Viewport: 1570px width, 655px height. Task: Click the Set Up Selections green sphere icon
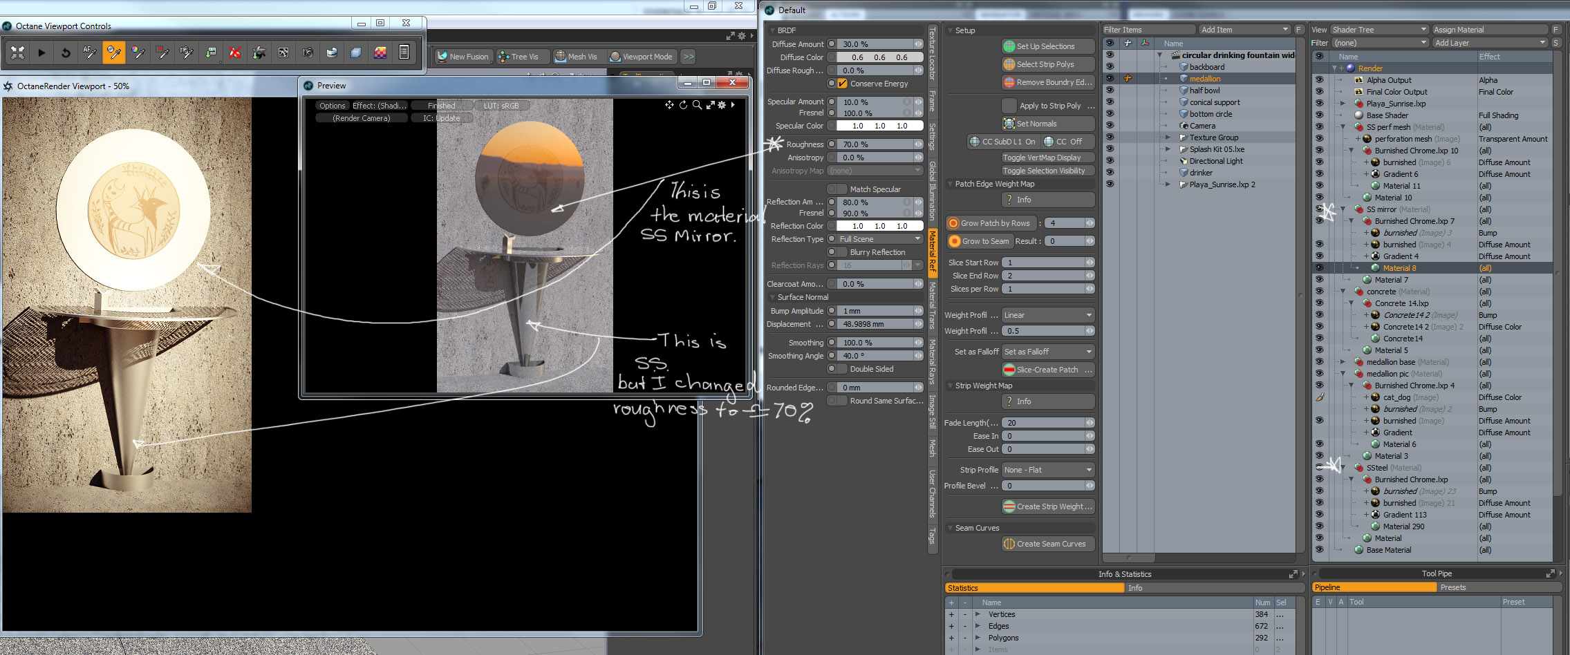point(1009,46)
